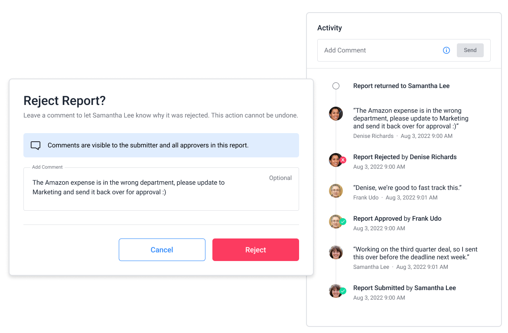The image size is (508, 333).
Task: Click the Send button in Activity
Action: (470, 50)
